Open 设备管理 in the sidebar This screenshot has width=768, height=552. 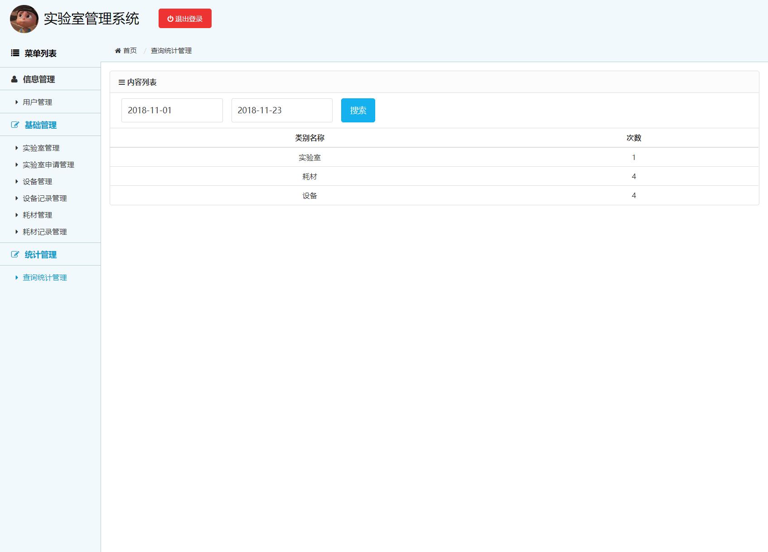pos(37,181)
